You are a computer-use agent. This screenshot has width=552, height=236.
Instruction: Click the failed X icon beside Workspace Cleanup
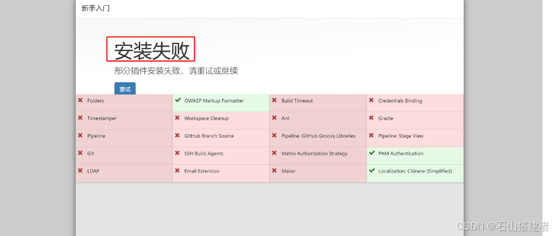pos(177,118)
